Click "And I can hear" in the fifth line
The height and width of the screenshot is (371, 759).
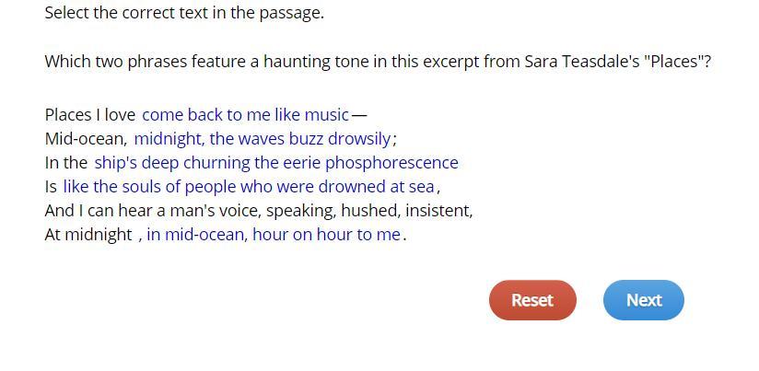coord(97,211)
